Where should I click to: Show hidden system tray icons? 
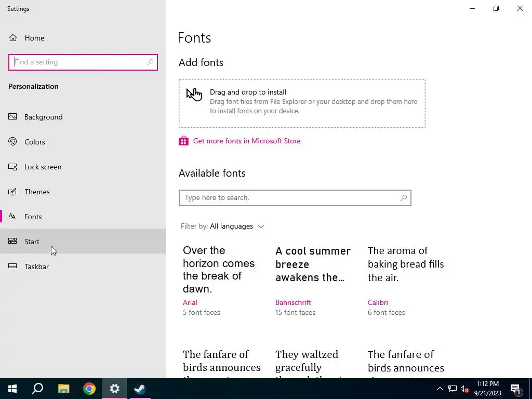[x=440, y=389]
